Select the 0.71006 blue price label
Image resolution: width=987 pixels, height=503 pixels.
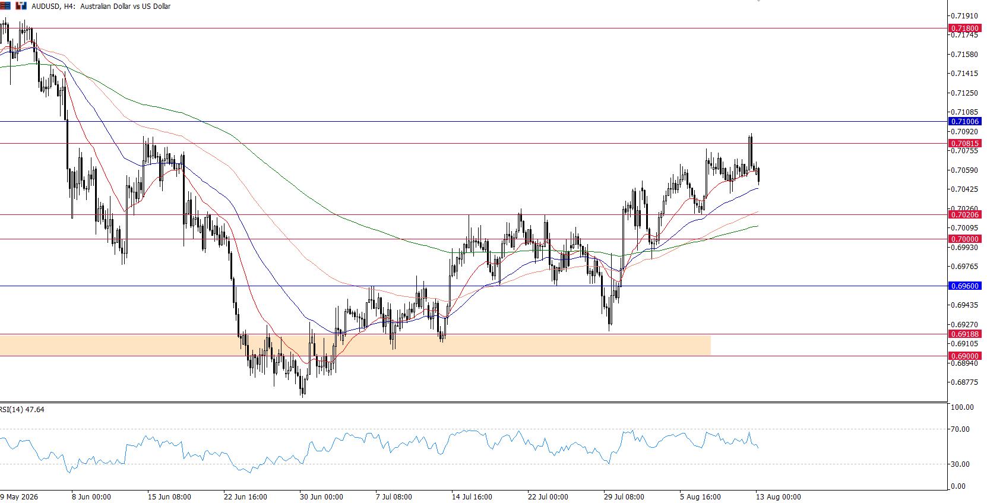[x=964, y=121]
